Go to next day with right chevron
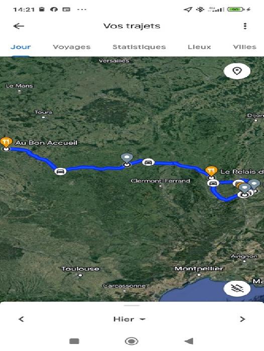 tap(242, 319)
